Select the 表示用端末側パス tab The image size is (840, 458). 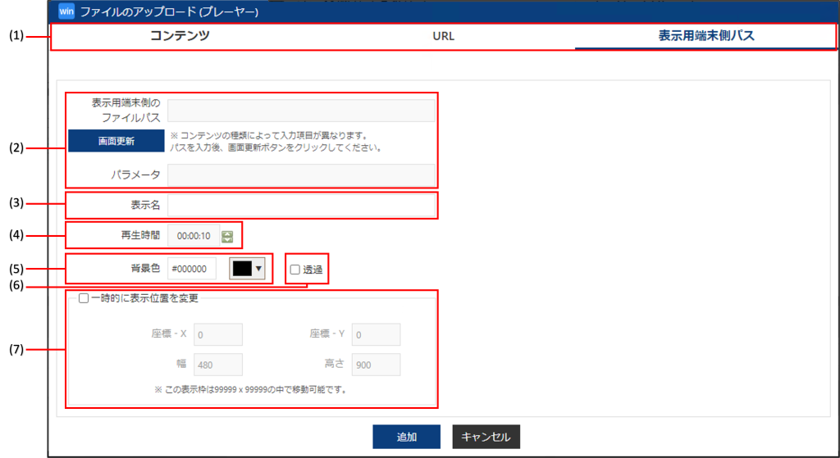click(706, 36)
